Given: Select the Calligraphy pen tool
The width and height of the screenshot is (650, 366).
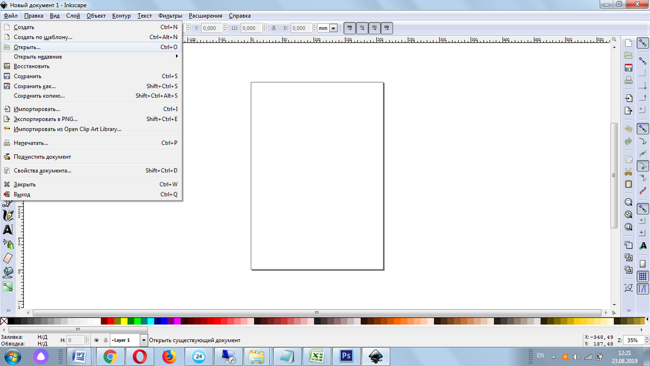Looking at the screenshot, I should coord(8,215).
